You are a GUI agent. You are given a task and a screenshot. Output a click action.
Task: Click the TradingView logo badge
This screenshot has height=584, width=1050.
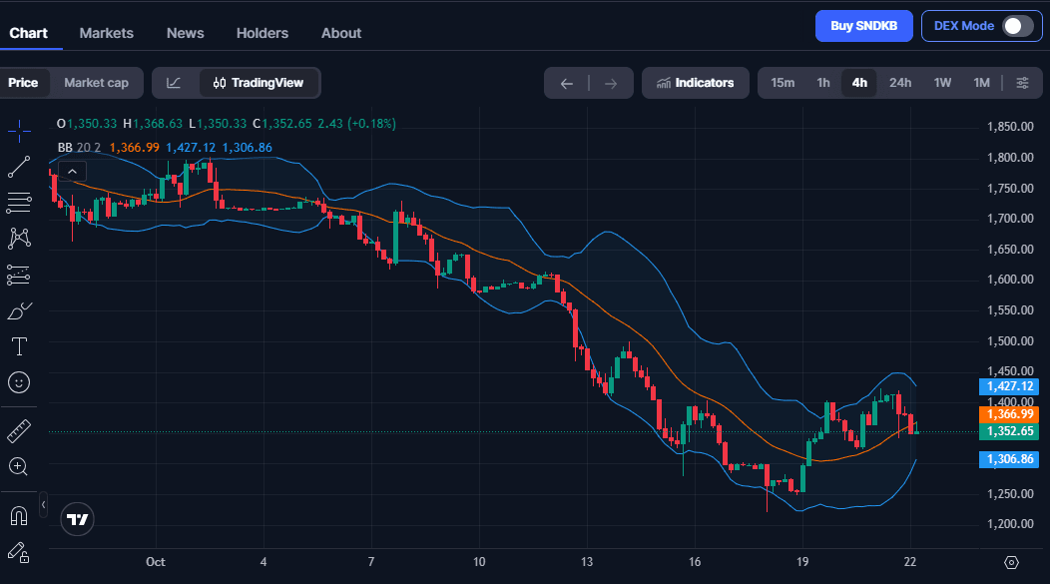point(77,519)
